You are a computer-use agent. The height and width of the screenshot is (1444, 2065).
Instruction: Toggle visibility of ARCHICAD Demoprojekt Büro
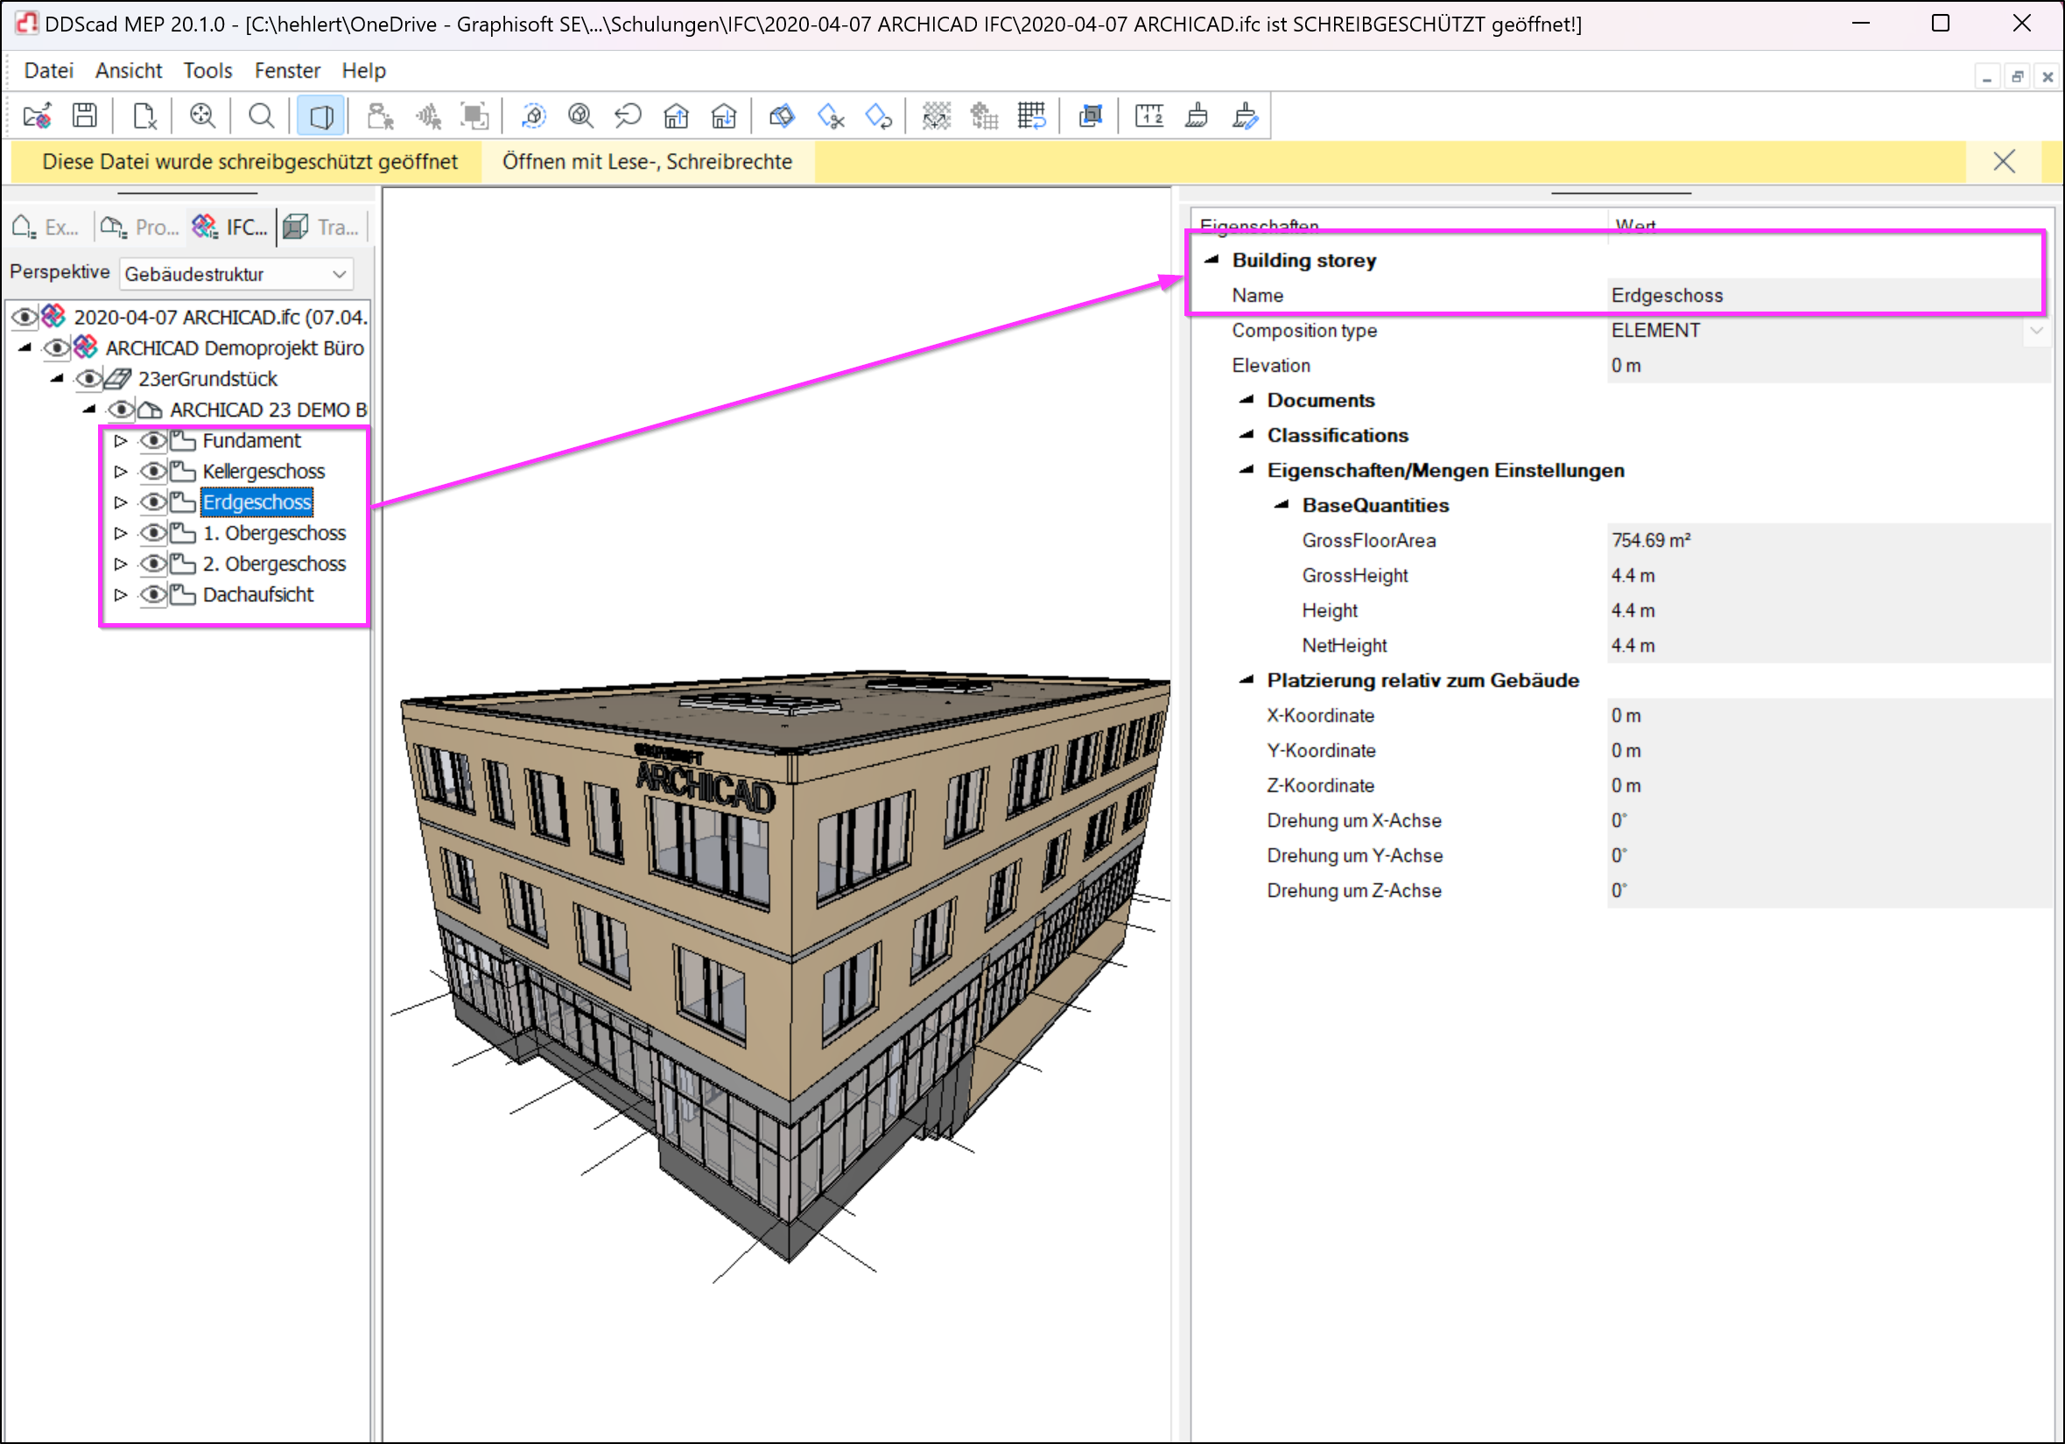[56, 348]
